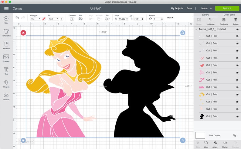
Task: Adjust the height value stepper
Action: point(142,19)
